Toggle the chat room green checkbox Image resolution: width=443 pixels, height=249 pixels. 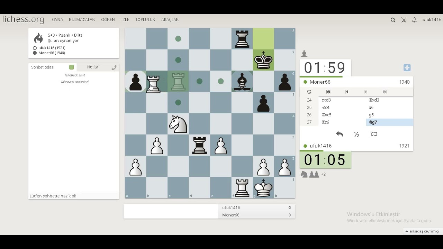72,67
